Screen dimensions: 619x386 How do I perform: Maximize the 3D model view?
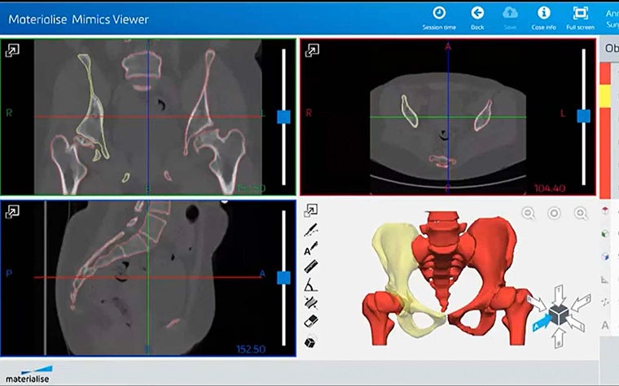tap(310, 210)
